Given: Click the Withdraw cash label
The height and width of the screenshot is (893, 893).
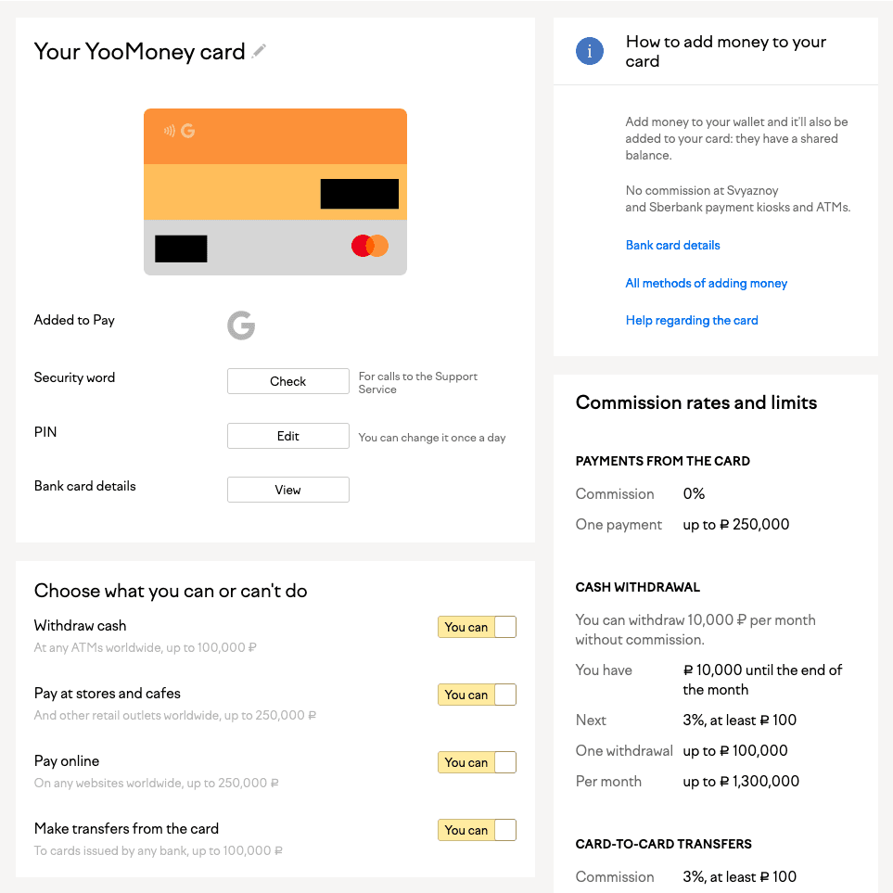Looking at the screenshot, I should tap(80, 625).
